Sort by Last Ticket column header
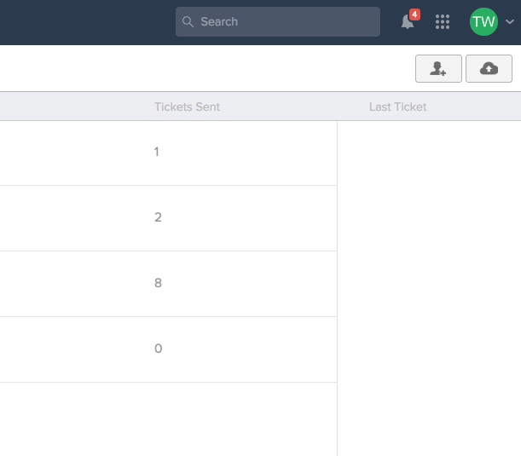The image size is (521, 456). click(397, 107)
